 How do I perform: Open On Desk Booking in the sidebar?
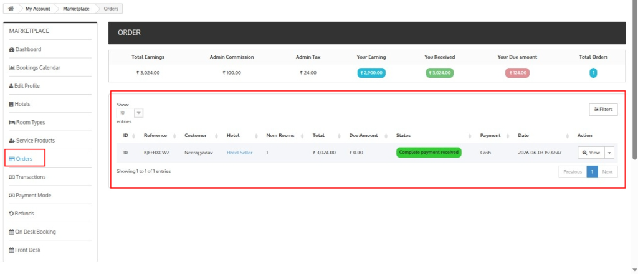tap(32, 232)
